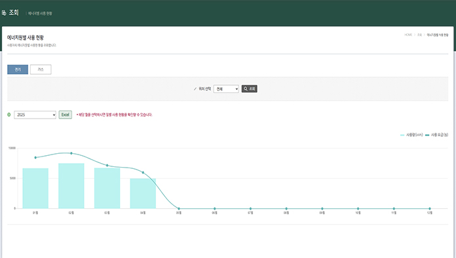The image size is (456, 258).
Task: Click the 5000 y-axis label
Action: [x=12, y=178]
